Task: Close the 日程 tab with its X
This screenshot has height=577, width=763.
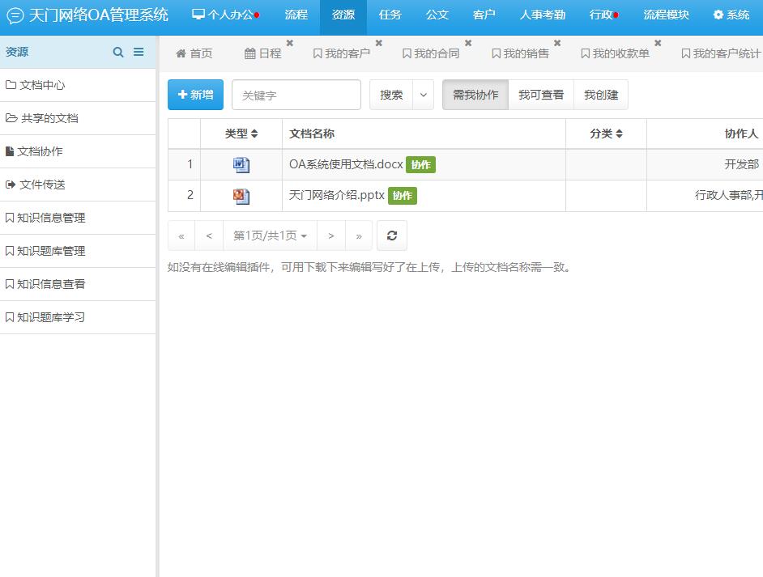Action: pos(290,43)
